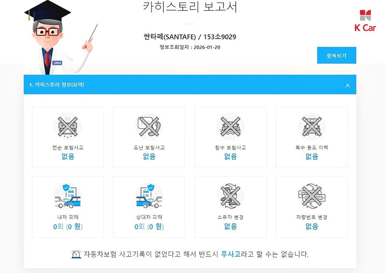Click the 카히스토리 보고서 page title
Image resolution: width=386 pixels, height=273 pixels.
tap(190, 7)
